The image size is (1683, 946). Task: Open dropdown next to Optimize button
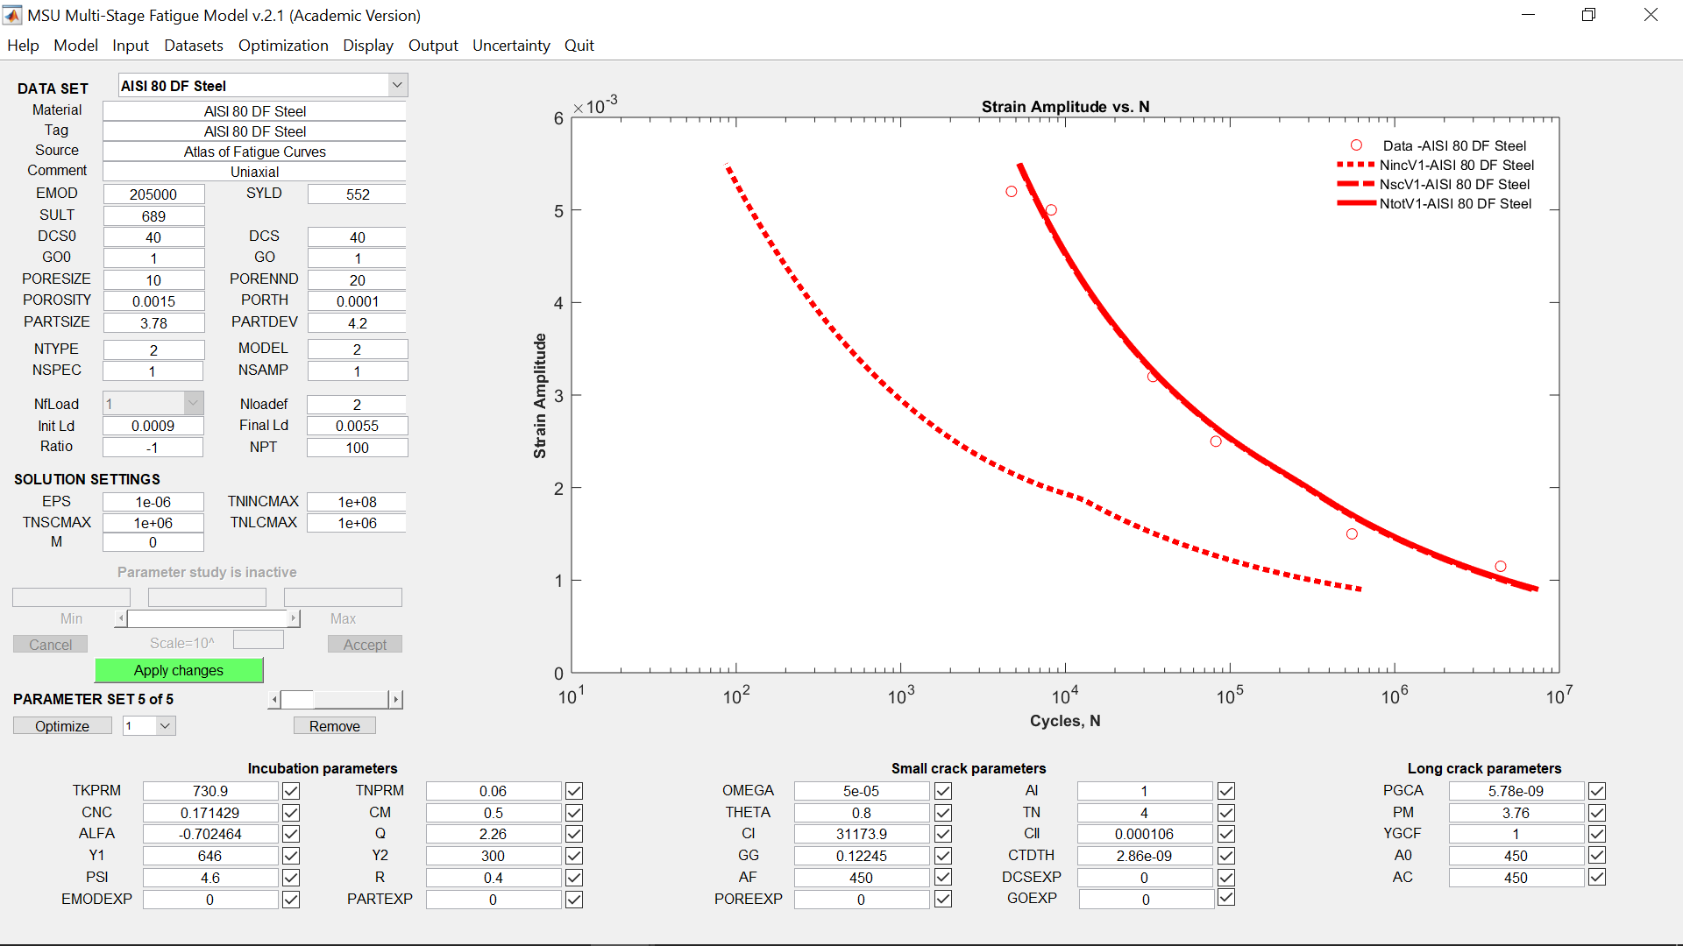pyautogui.click(x=165, y=725)
